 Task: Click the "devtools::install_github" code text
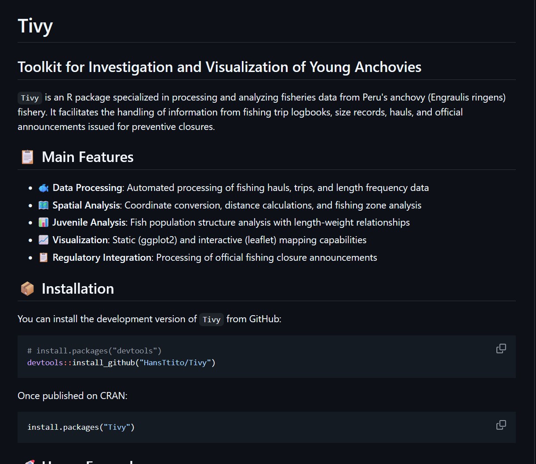[81, 363]
